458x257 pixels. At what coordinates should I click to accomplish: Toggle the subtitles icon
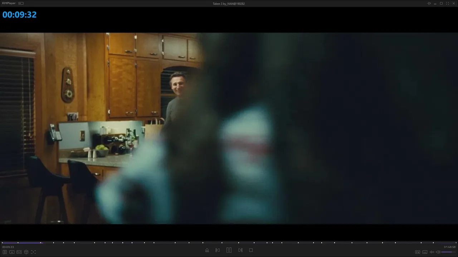(x=425, y=252)
